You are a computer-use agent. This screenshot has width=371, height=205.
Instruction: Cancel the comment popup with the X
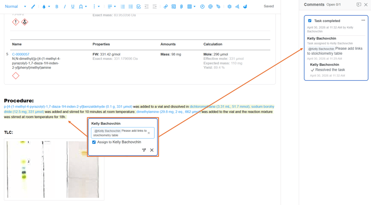(152, 150)
